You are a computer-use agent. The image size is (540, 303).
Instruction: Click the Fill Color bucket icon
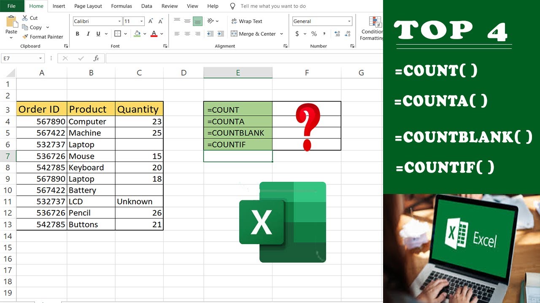pyautogui.click(x=137, y=34)
